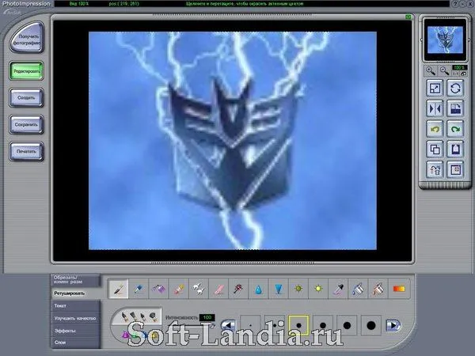Click the Сохранить button
Screen dimensions: 475x356
(26, 124)
